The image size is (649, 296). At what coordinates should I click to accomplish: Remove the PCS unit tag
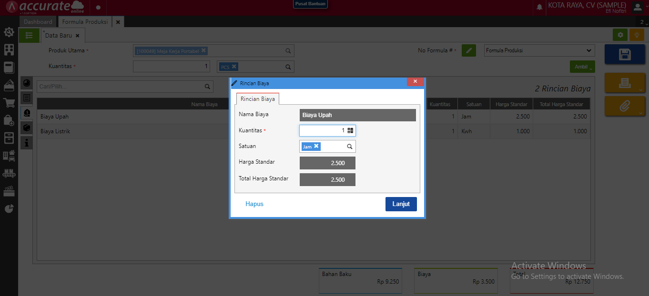click(x=234, y=67)
